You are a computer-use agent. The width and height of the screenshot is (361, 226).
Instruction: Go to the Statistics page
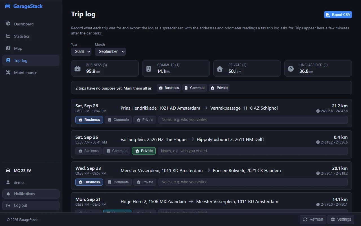31,36
